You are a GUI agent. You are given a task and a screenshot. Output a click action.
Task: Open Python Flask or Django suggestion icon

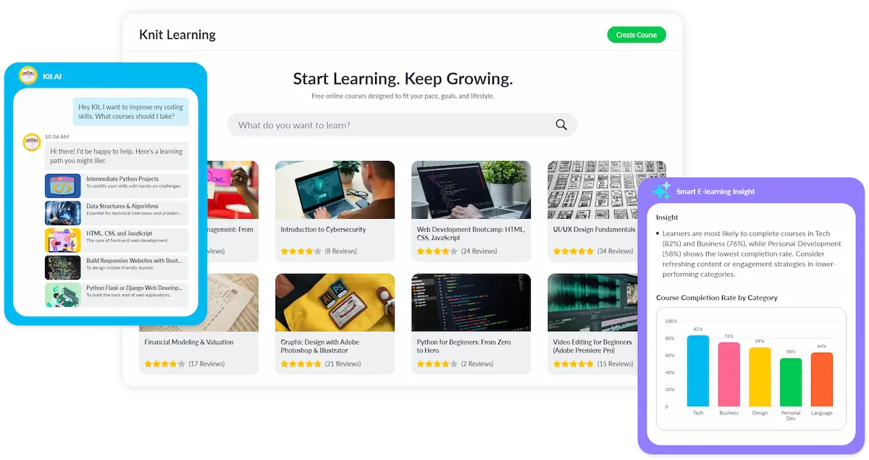point(63,295)
